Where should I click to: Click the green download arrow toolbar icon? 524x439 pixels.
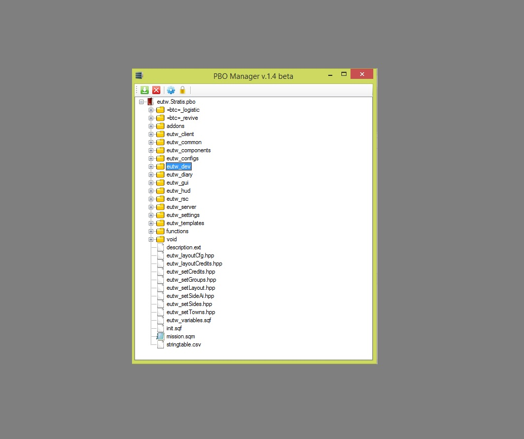point(145,90)
